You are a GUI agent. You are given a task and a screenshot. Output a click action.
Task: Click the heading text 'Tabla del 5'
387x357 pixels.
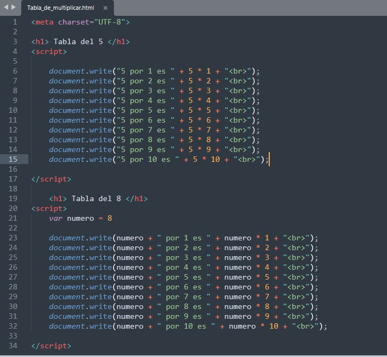tap(78, 41)
